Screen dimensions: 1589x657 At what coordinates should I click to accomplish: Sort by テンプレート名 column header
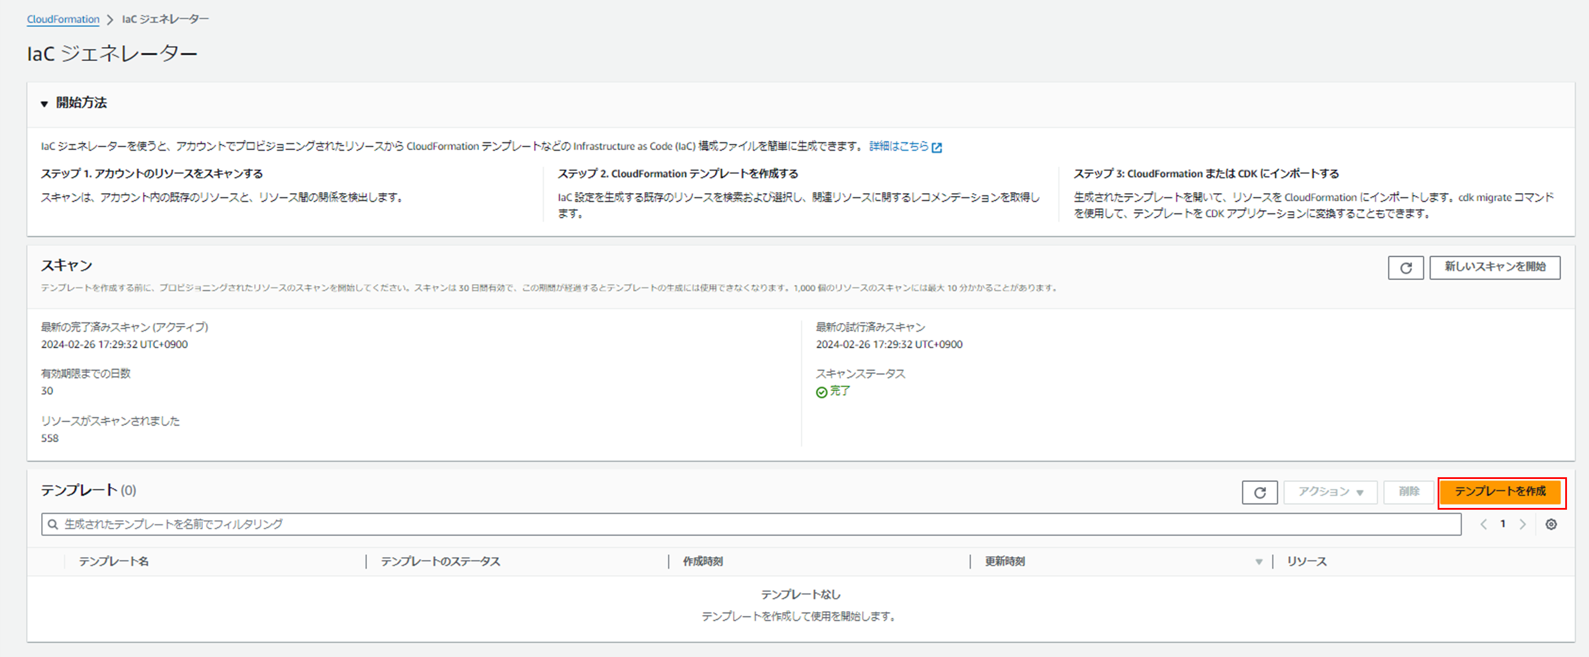click(x=114, y=561)
